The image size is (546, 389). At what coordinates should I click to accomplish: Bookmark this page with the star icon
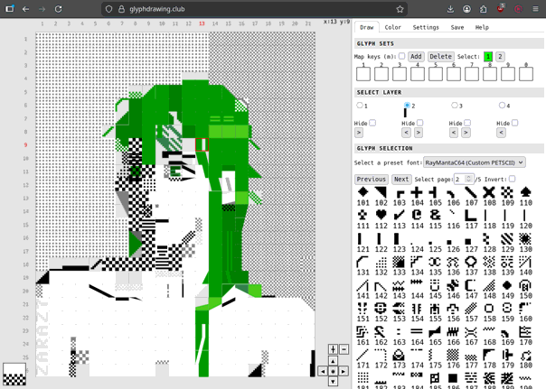click(x=400, y=9)
